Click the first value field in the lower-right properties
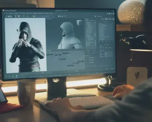 (x=109, y=52)
